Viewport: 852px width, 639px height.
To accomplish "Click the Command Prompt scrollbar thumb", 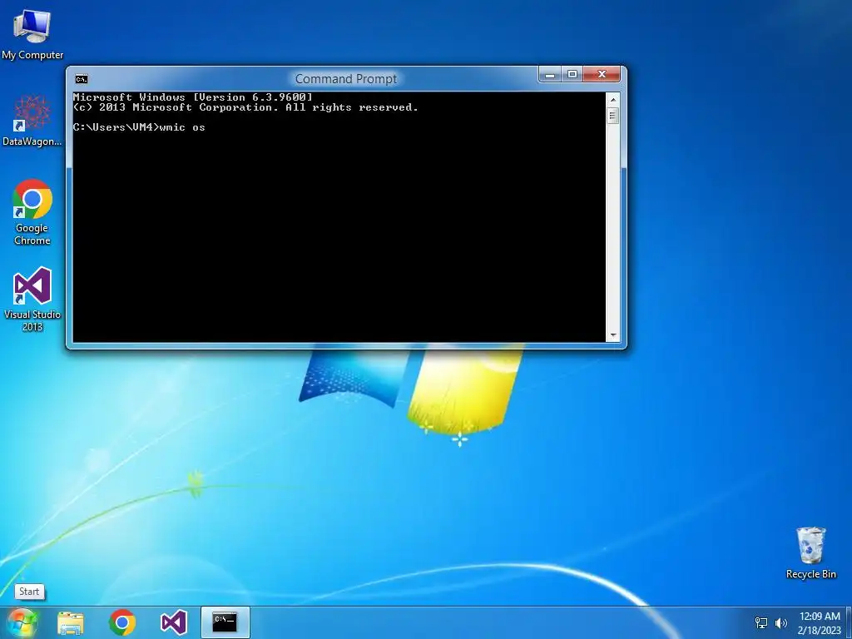I will tap(613, 116).
